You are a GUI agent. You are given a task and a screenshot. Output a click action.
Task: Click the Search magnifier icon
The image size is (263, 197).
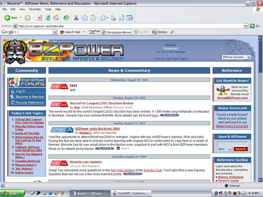tap(121, 18)
